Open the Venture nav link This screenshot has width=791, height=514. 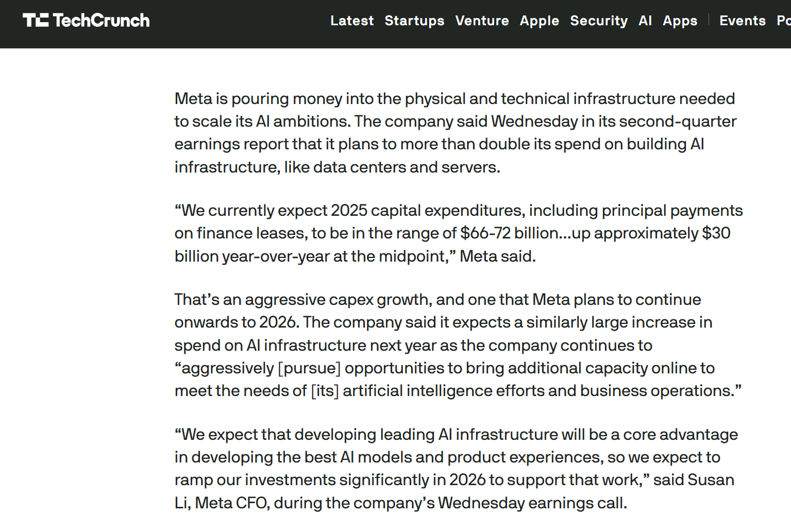coord(482,21)
